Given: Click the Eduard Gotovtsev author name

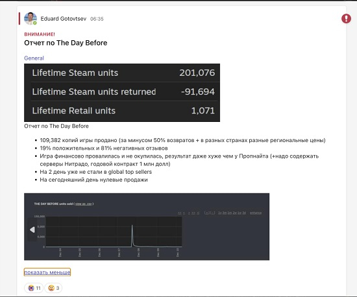Looking at the screenshot, I should click(64, 19).
